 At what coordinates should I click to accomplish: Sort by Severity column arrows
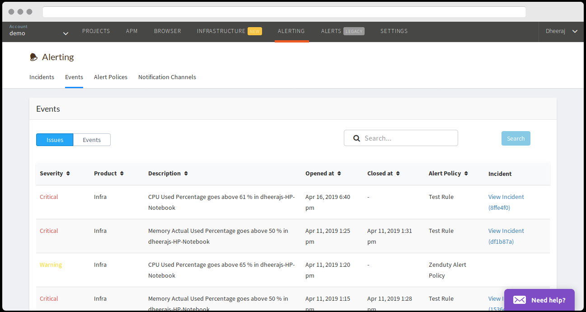pos(68,174)
